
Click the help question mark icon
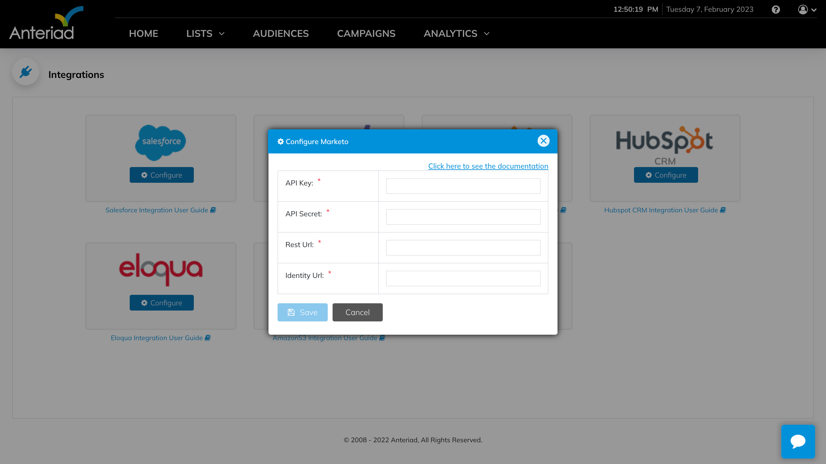(x=776, y=10)
